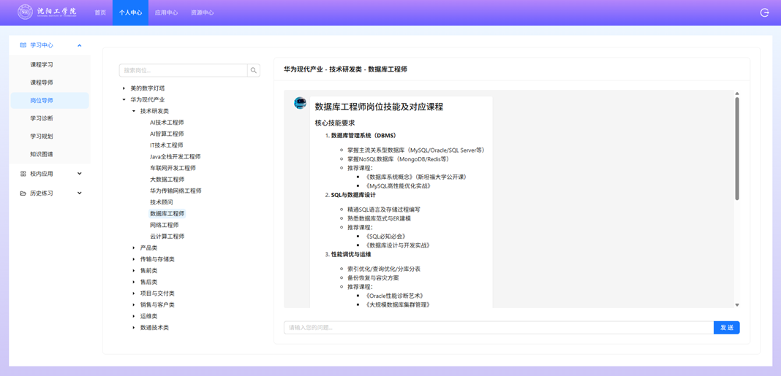Switch to the 资源中心 tab
Viewport: 781px width, 376px height.
point(202,12)
